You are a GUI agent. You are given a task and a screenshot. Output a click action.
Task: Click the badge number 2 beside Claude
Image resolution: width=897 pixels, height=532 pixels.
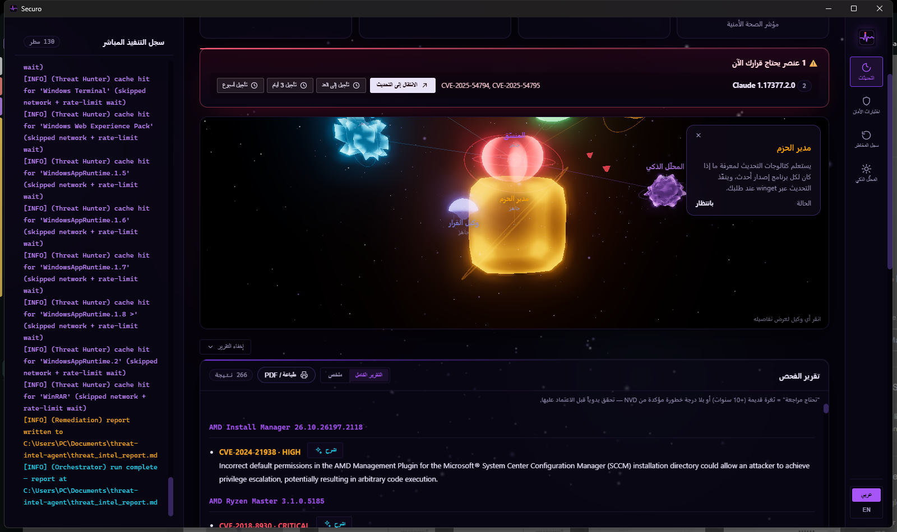tap(804, 86)
